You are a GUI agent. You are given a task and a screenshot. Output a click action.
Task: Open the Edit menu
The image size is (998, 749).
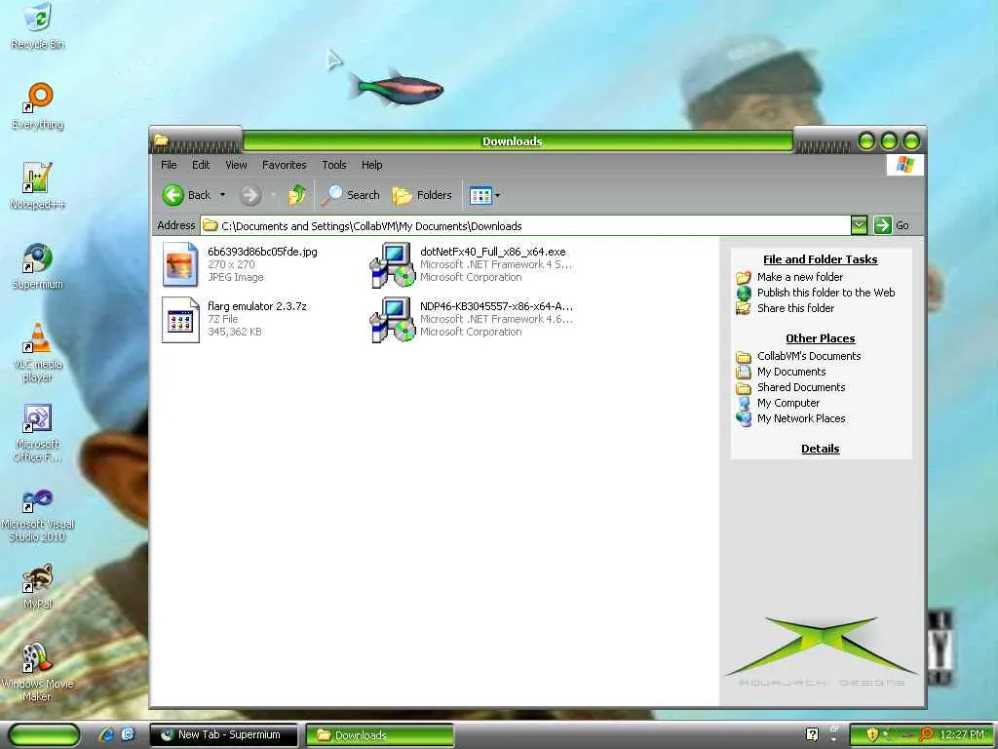(201, 165)
